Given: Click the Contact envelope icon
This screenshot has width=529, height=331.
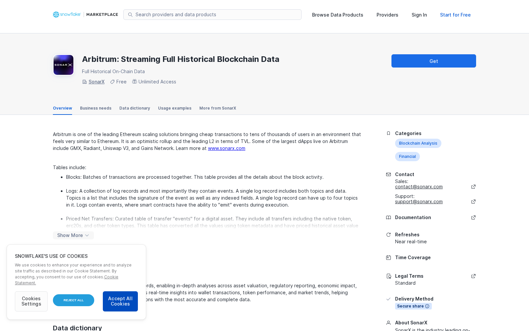Looking at the screenshot, I should (x=388, y=174).
